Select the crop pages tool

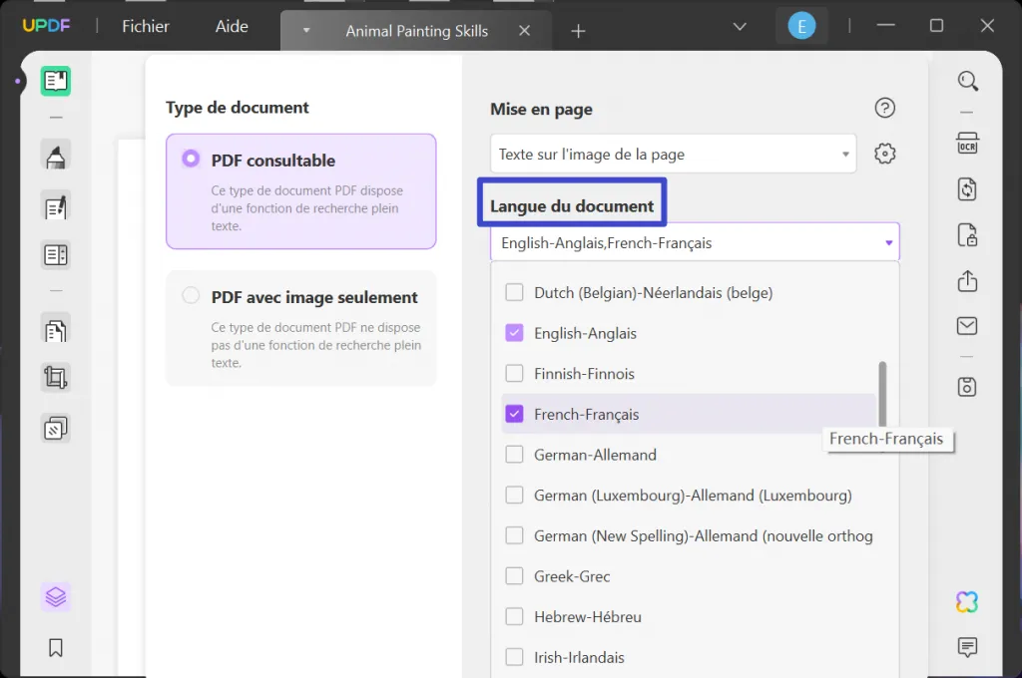55,377
